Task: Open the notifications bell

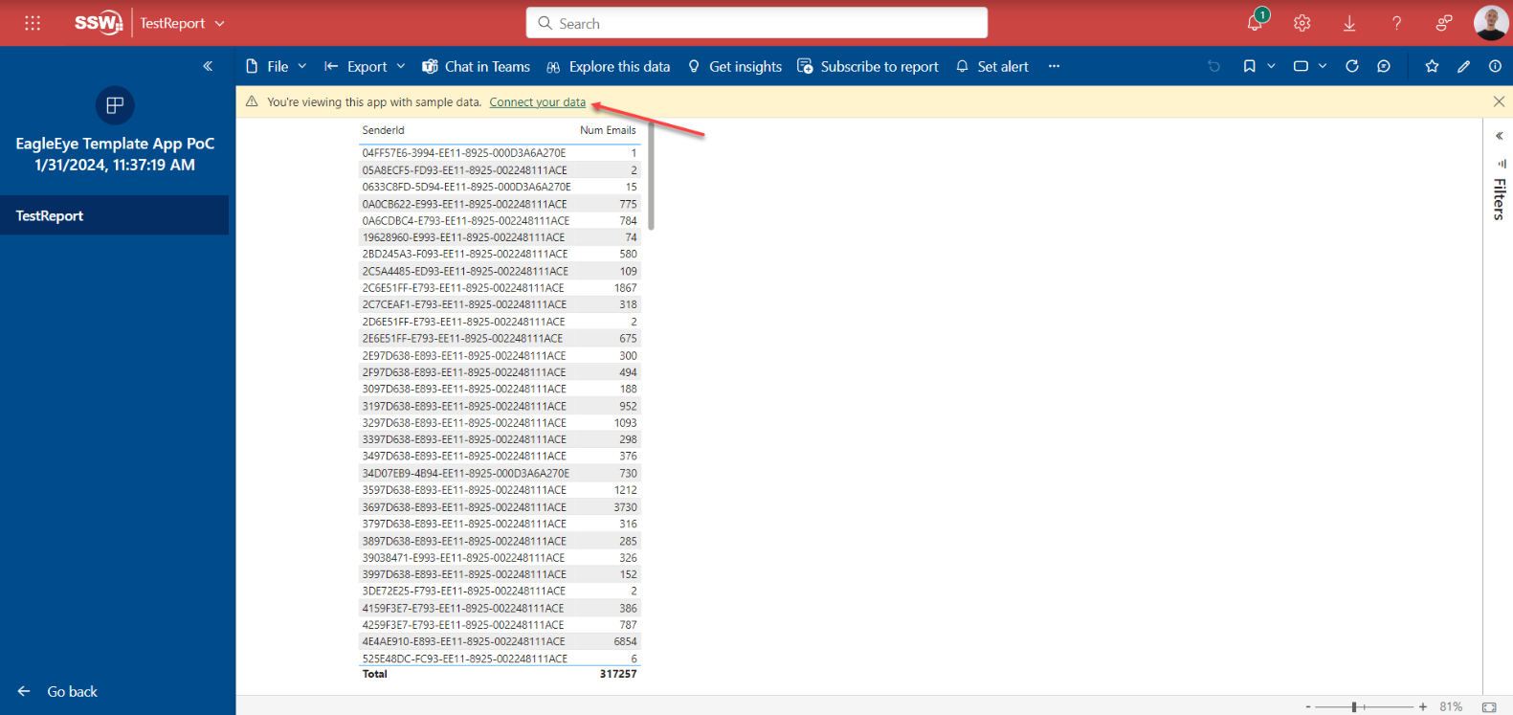Action: pyautogui.click(x=1255, y=23)
